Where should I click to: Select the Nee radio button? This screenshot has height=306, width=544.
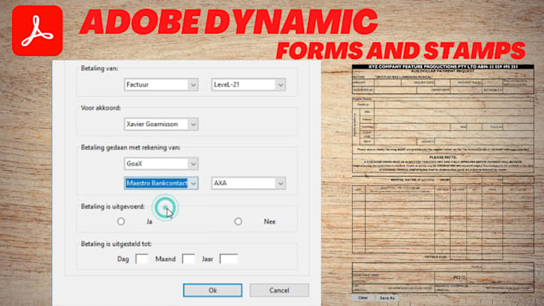tap(238, 221)
